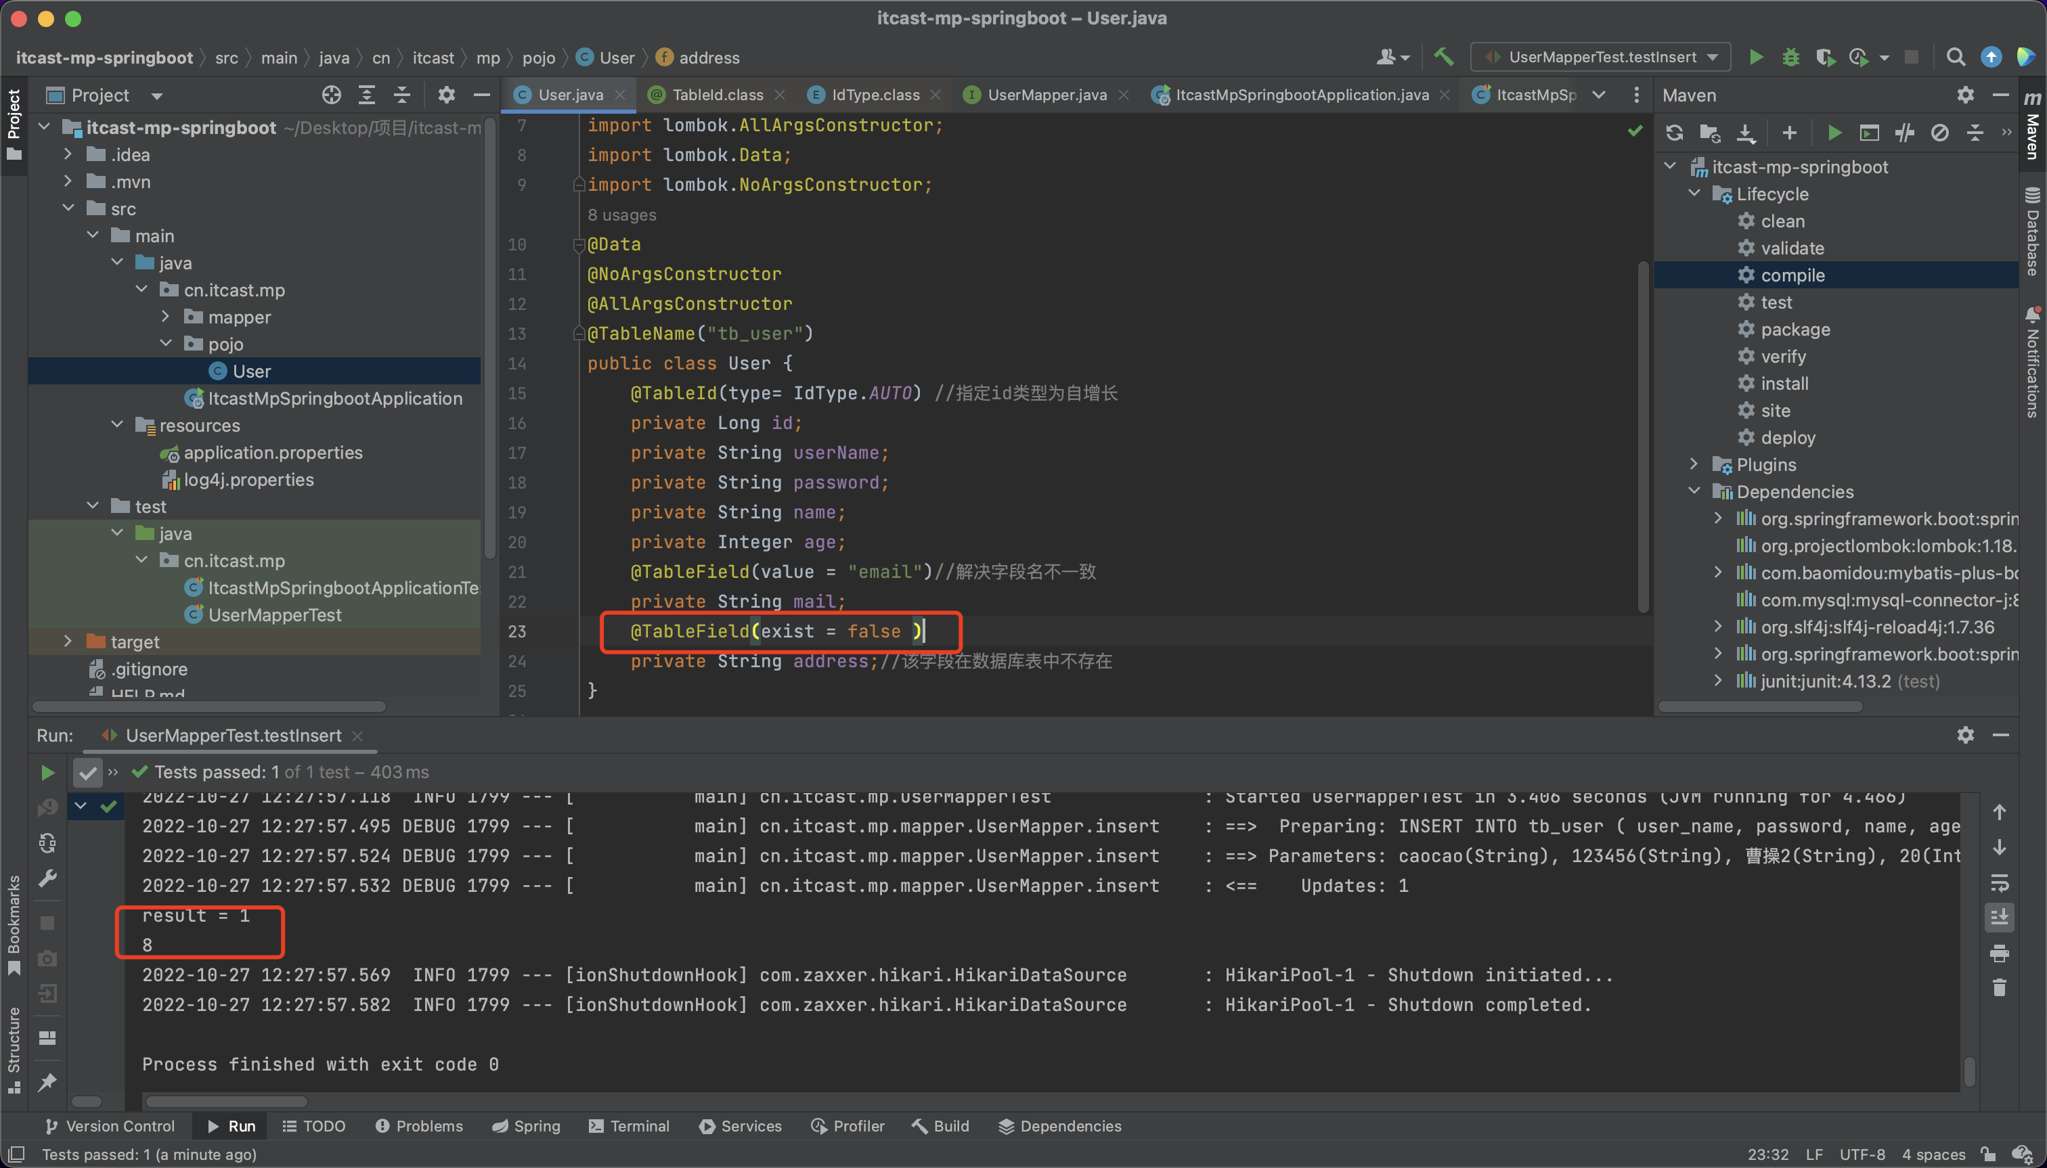
Task: Open application.properties file in tree
Action: [273, 453]
